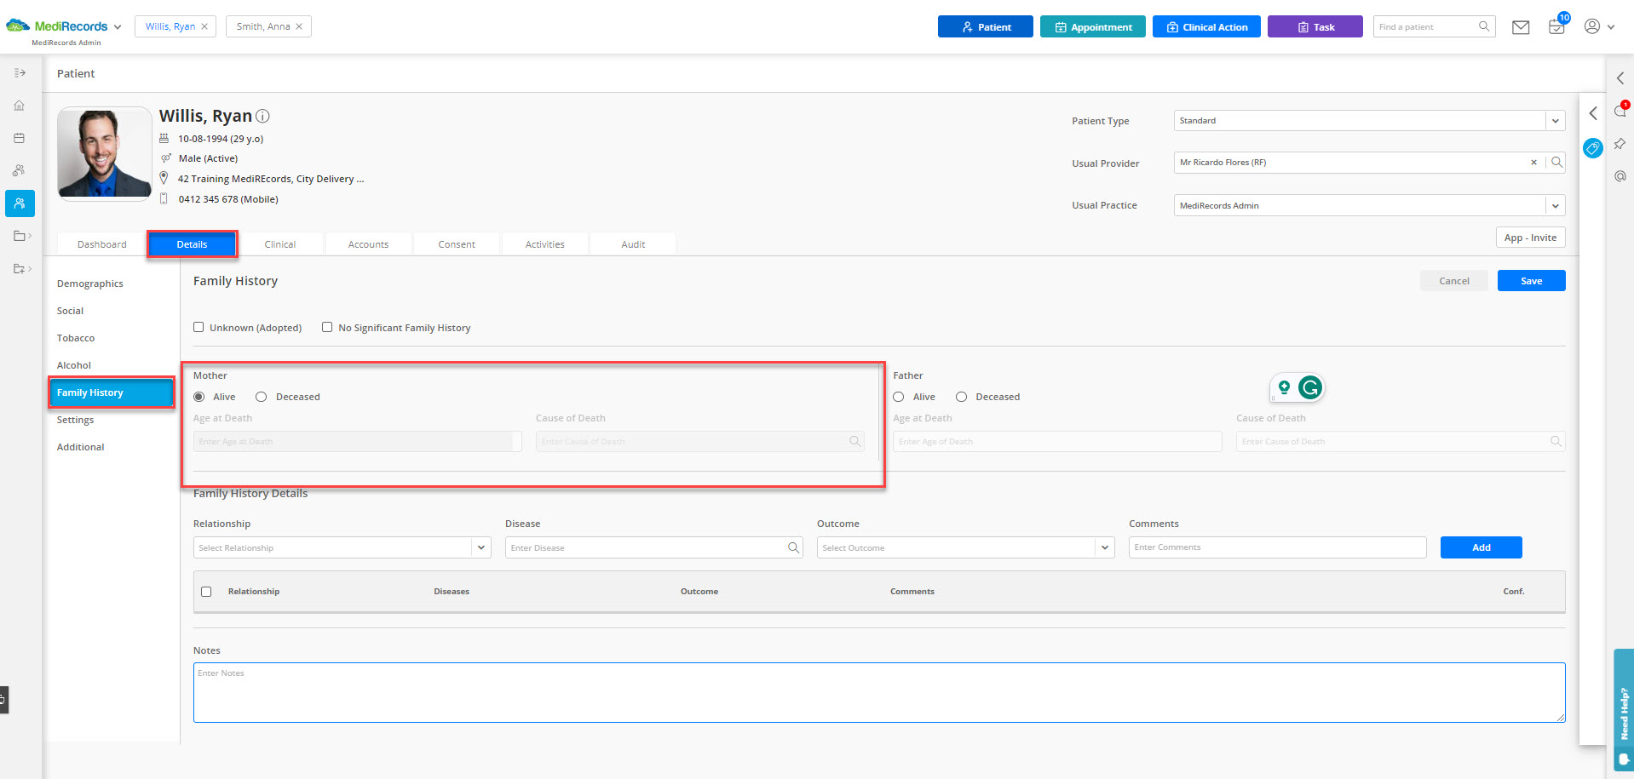This screenshot has width=1634, height=779.
Task: Tick the Unknown (Adopted) checkbox
Action: 198,327
